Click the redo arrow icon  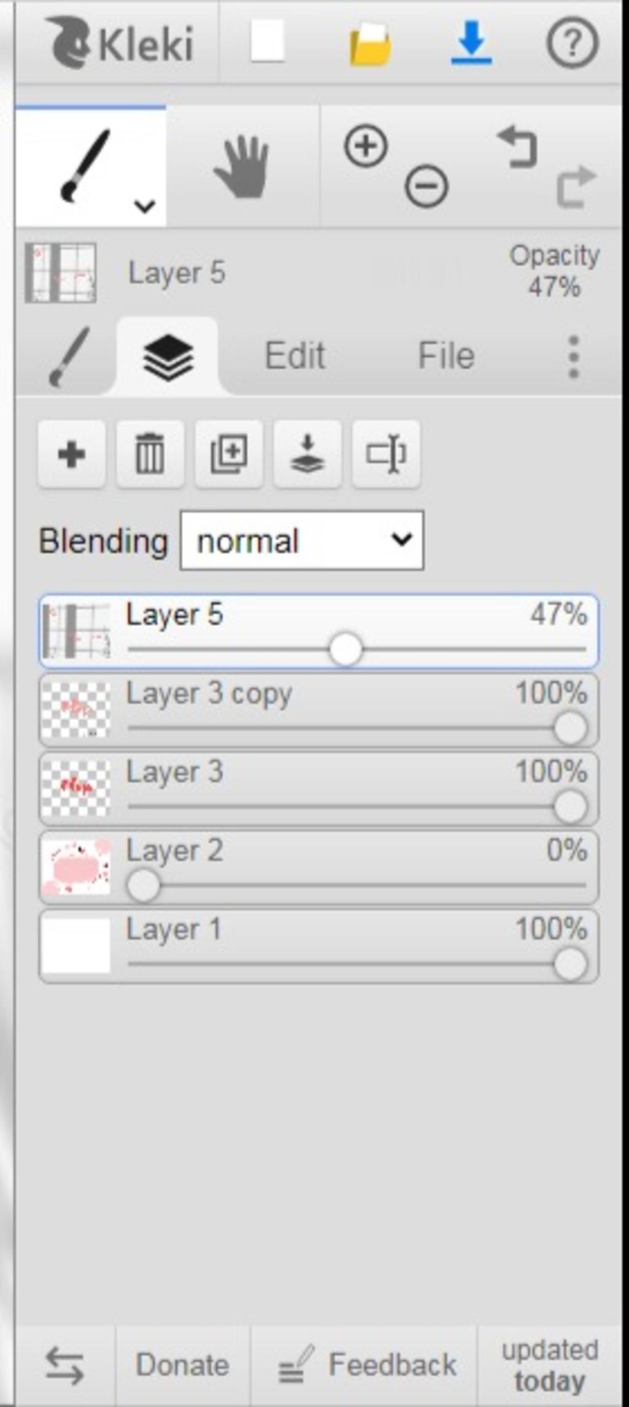(577, 186)
